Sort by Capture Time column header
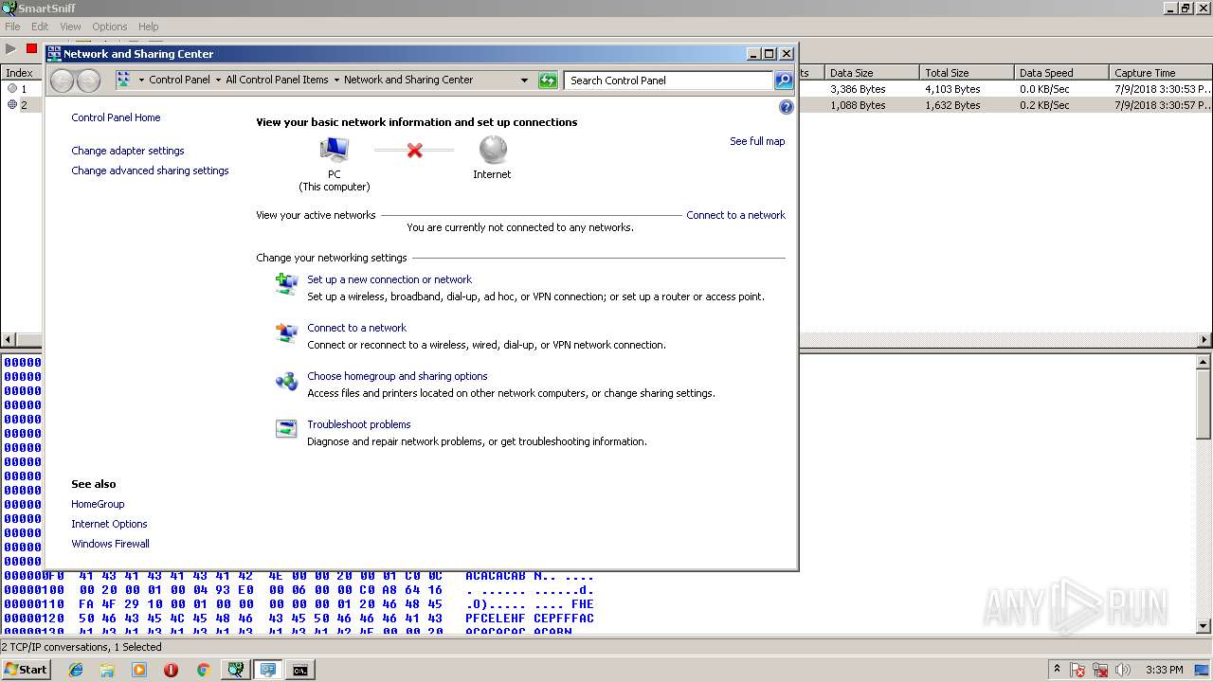This screenshot has height=682, width=1213. 1160,73
